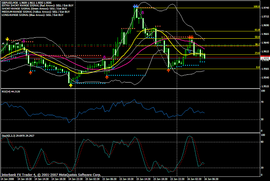The height and width of the screenshot is (181, 270).
Task: Click the 15 Jan 02:30 time axis label
Action: coord(92,179)
